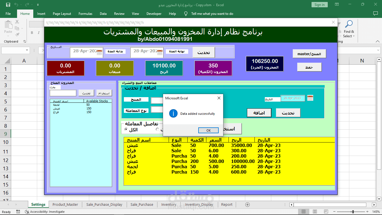
Task: Click the اضافة add button
Action: (259, 113)
